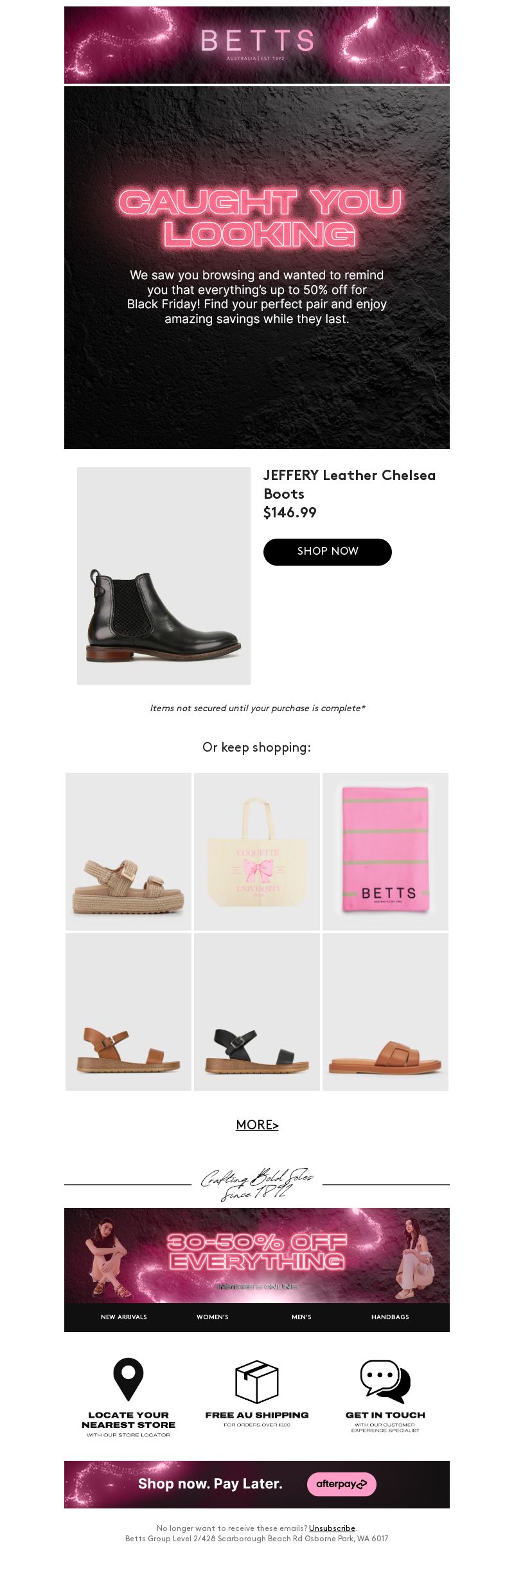This screenshot has height=1585, width=514.
Task: Click the free shipping box icon
Action: [257, 1381]
